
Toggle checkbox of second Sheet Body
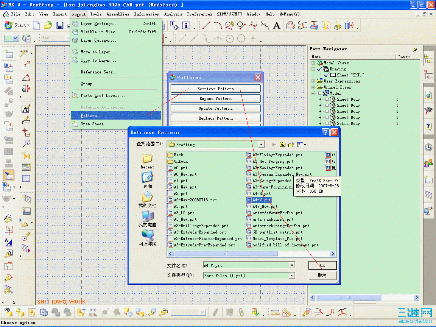point(327,105)
